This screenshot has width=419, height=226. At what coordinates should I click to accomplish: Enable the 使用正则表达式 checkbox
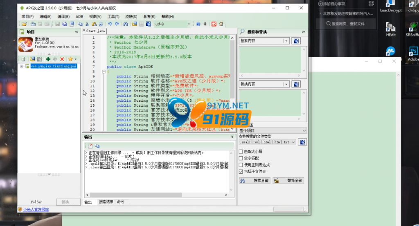click(x=241, y=165)
